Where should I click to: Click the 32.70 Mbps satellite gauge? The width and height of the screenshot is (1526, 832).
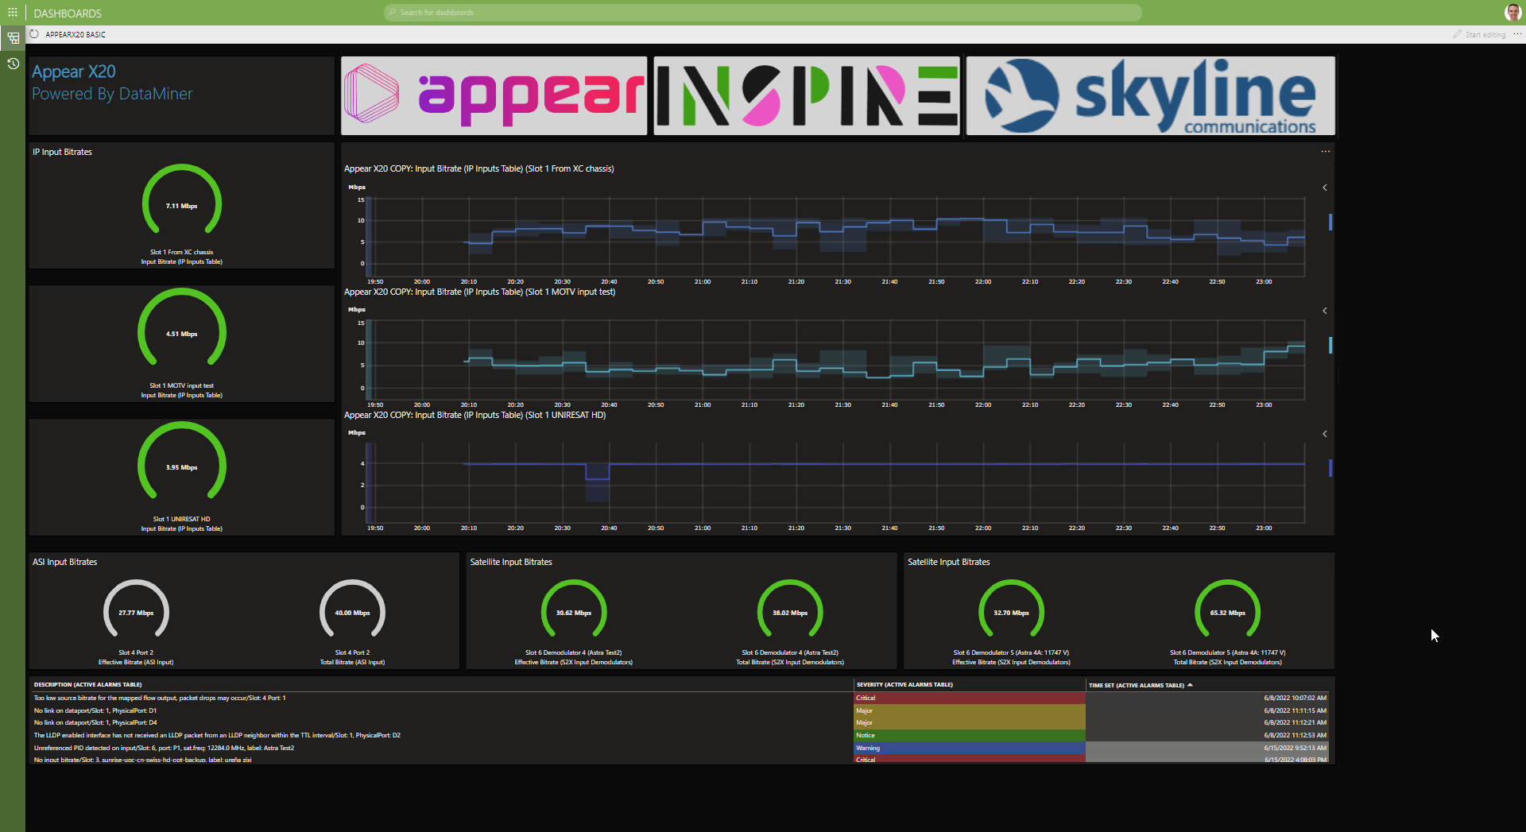click(1011, 609)
